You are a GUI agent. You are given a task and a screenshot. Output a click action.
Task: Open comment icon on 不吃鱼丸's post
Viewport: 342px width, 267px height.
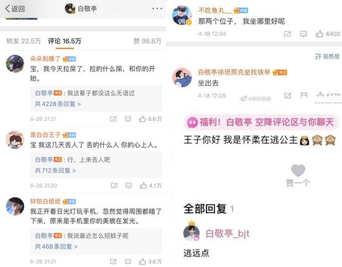[303, 34]
